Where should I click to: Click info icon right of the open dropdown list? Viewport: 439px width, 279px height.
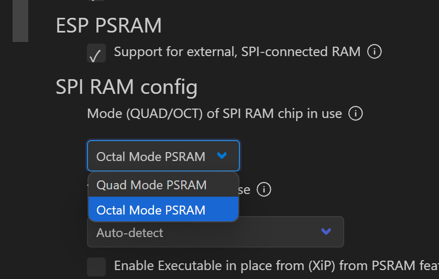point(264,189)
